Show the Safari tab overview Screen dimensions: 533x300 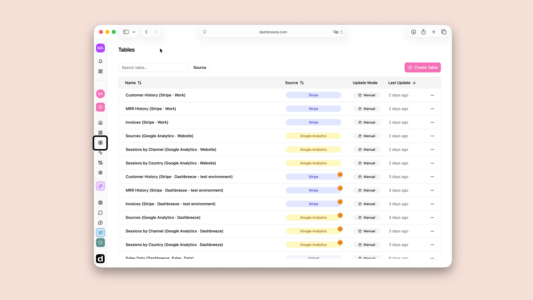[444, 32]
